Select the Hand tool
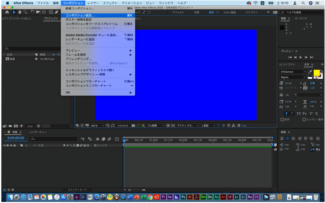Screen dimensions: 325x203 tap(19, 12)
